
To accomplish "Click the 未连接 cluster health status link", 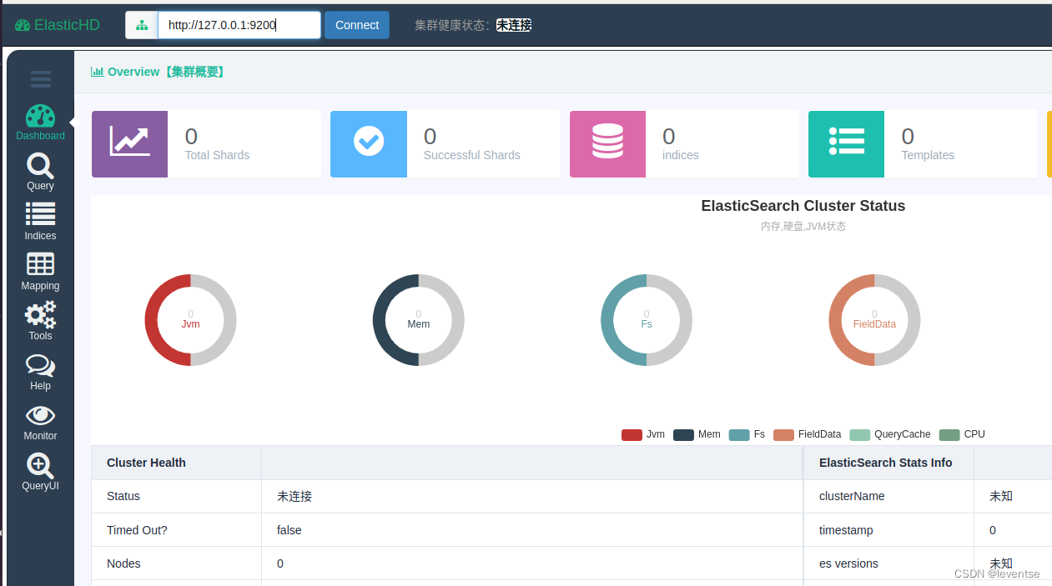I will 514,25.
